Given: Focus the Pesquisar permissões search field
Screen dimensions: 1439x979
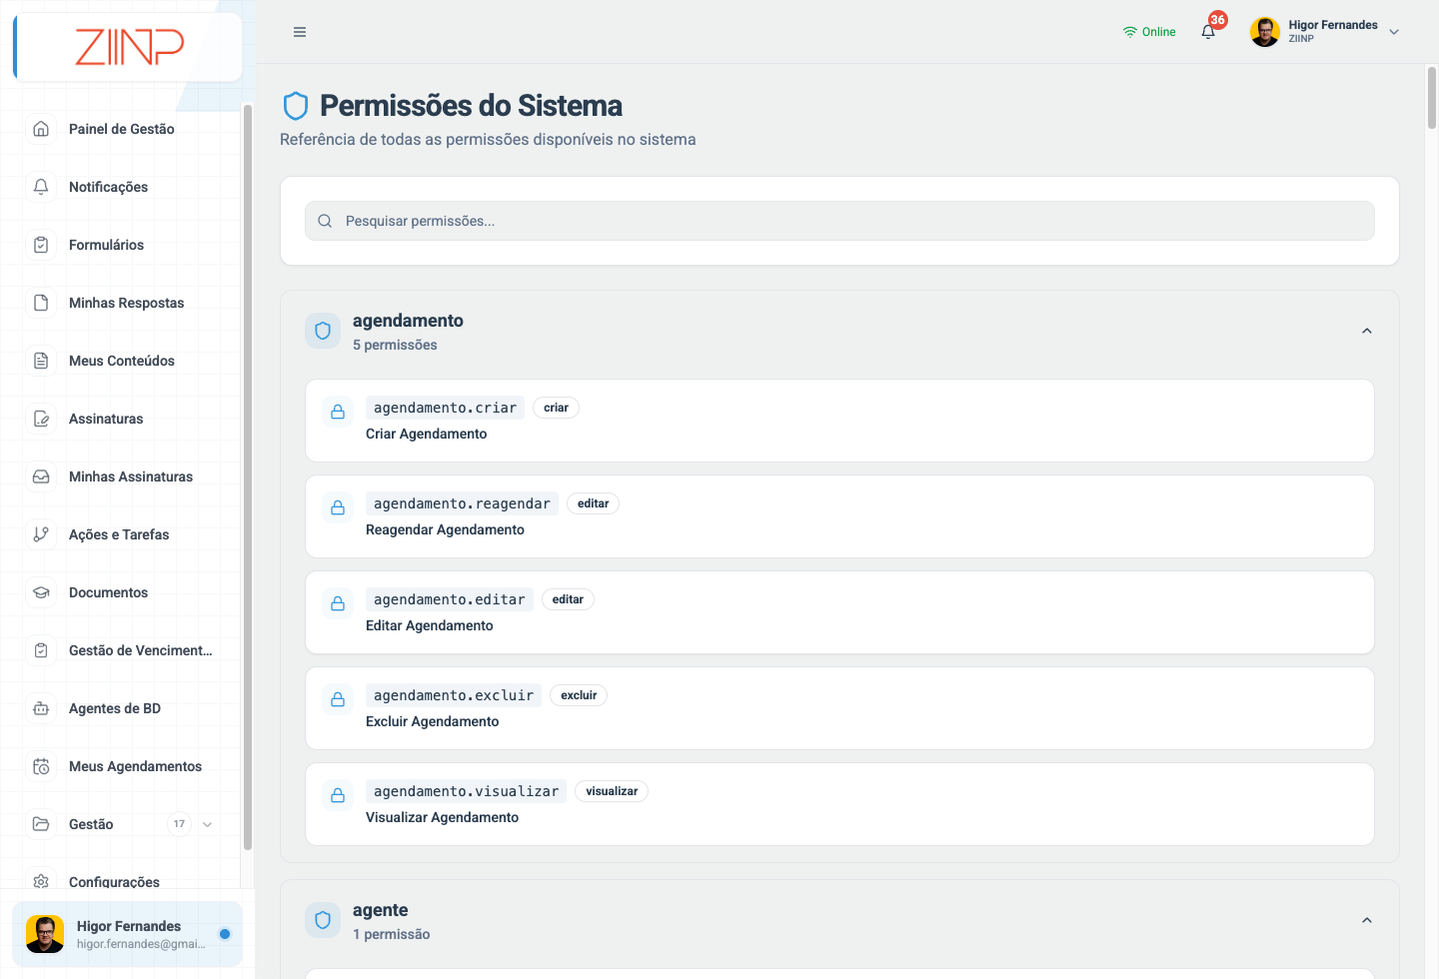Looking at the screenshot, I should click(839, 221).
